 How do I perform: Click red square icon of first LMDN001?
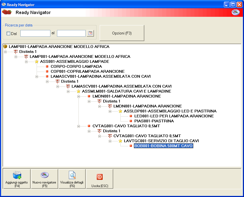click(x=89, y=96)
